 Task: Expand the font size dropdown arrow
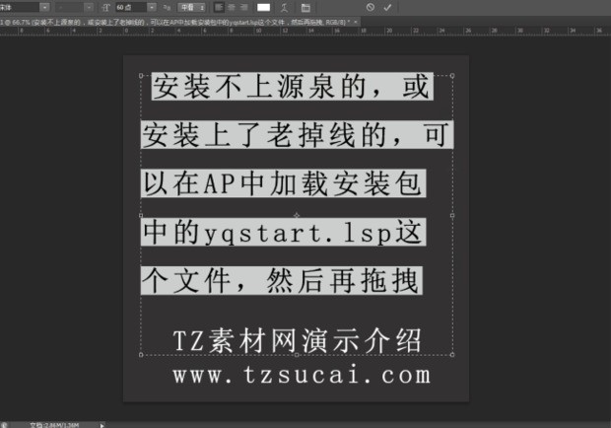[x=152, y=8]
